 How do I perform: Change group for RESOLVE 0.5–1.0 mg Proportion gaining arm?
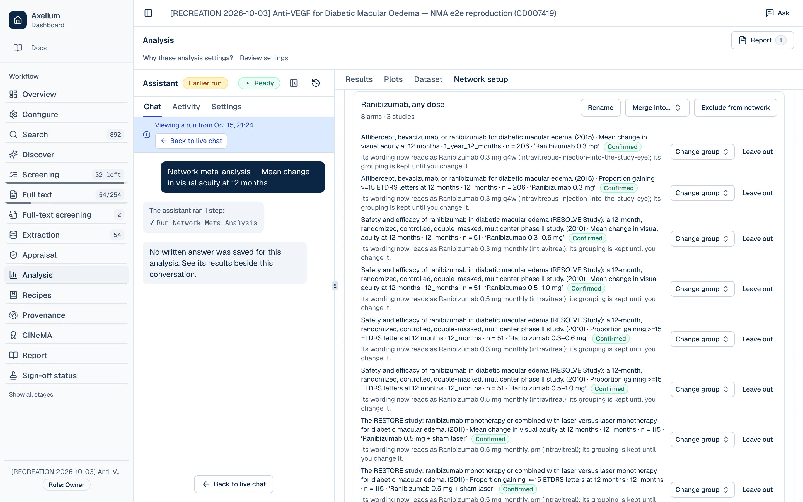coord(702,389)
